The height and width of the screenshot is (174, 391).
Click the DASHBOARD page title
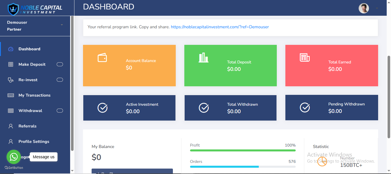pos(108,7)
